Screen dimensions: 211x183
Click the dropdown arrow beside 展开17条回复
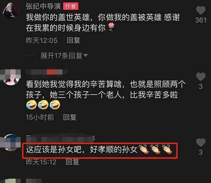85,56
